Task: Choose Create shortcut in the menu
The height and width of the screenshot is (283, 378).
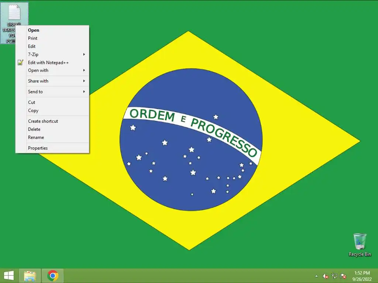Action: tap(52, 121)
